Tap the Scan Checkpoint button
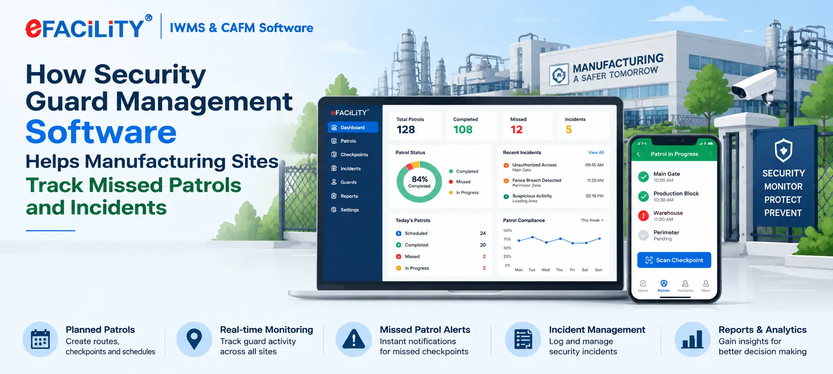Screen dimensions: 833x374 [x=674, y=260]
